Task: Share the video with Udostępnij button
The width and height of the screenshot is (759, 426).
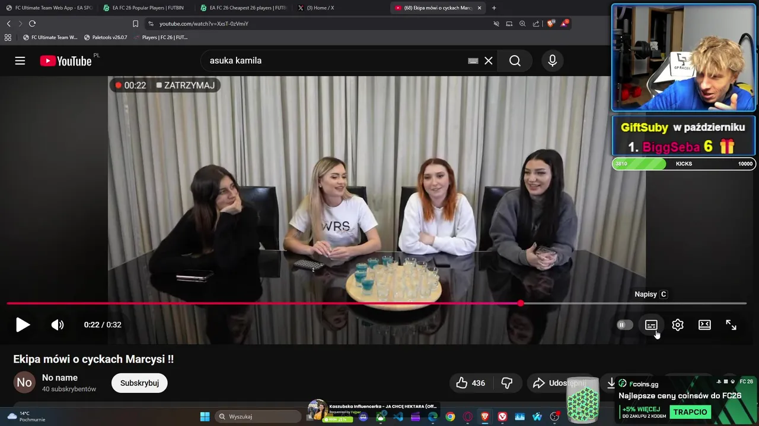Action: point(558,383)
